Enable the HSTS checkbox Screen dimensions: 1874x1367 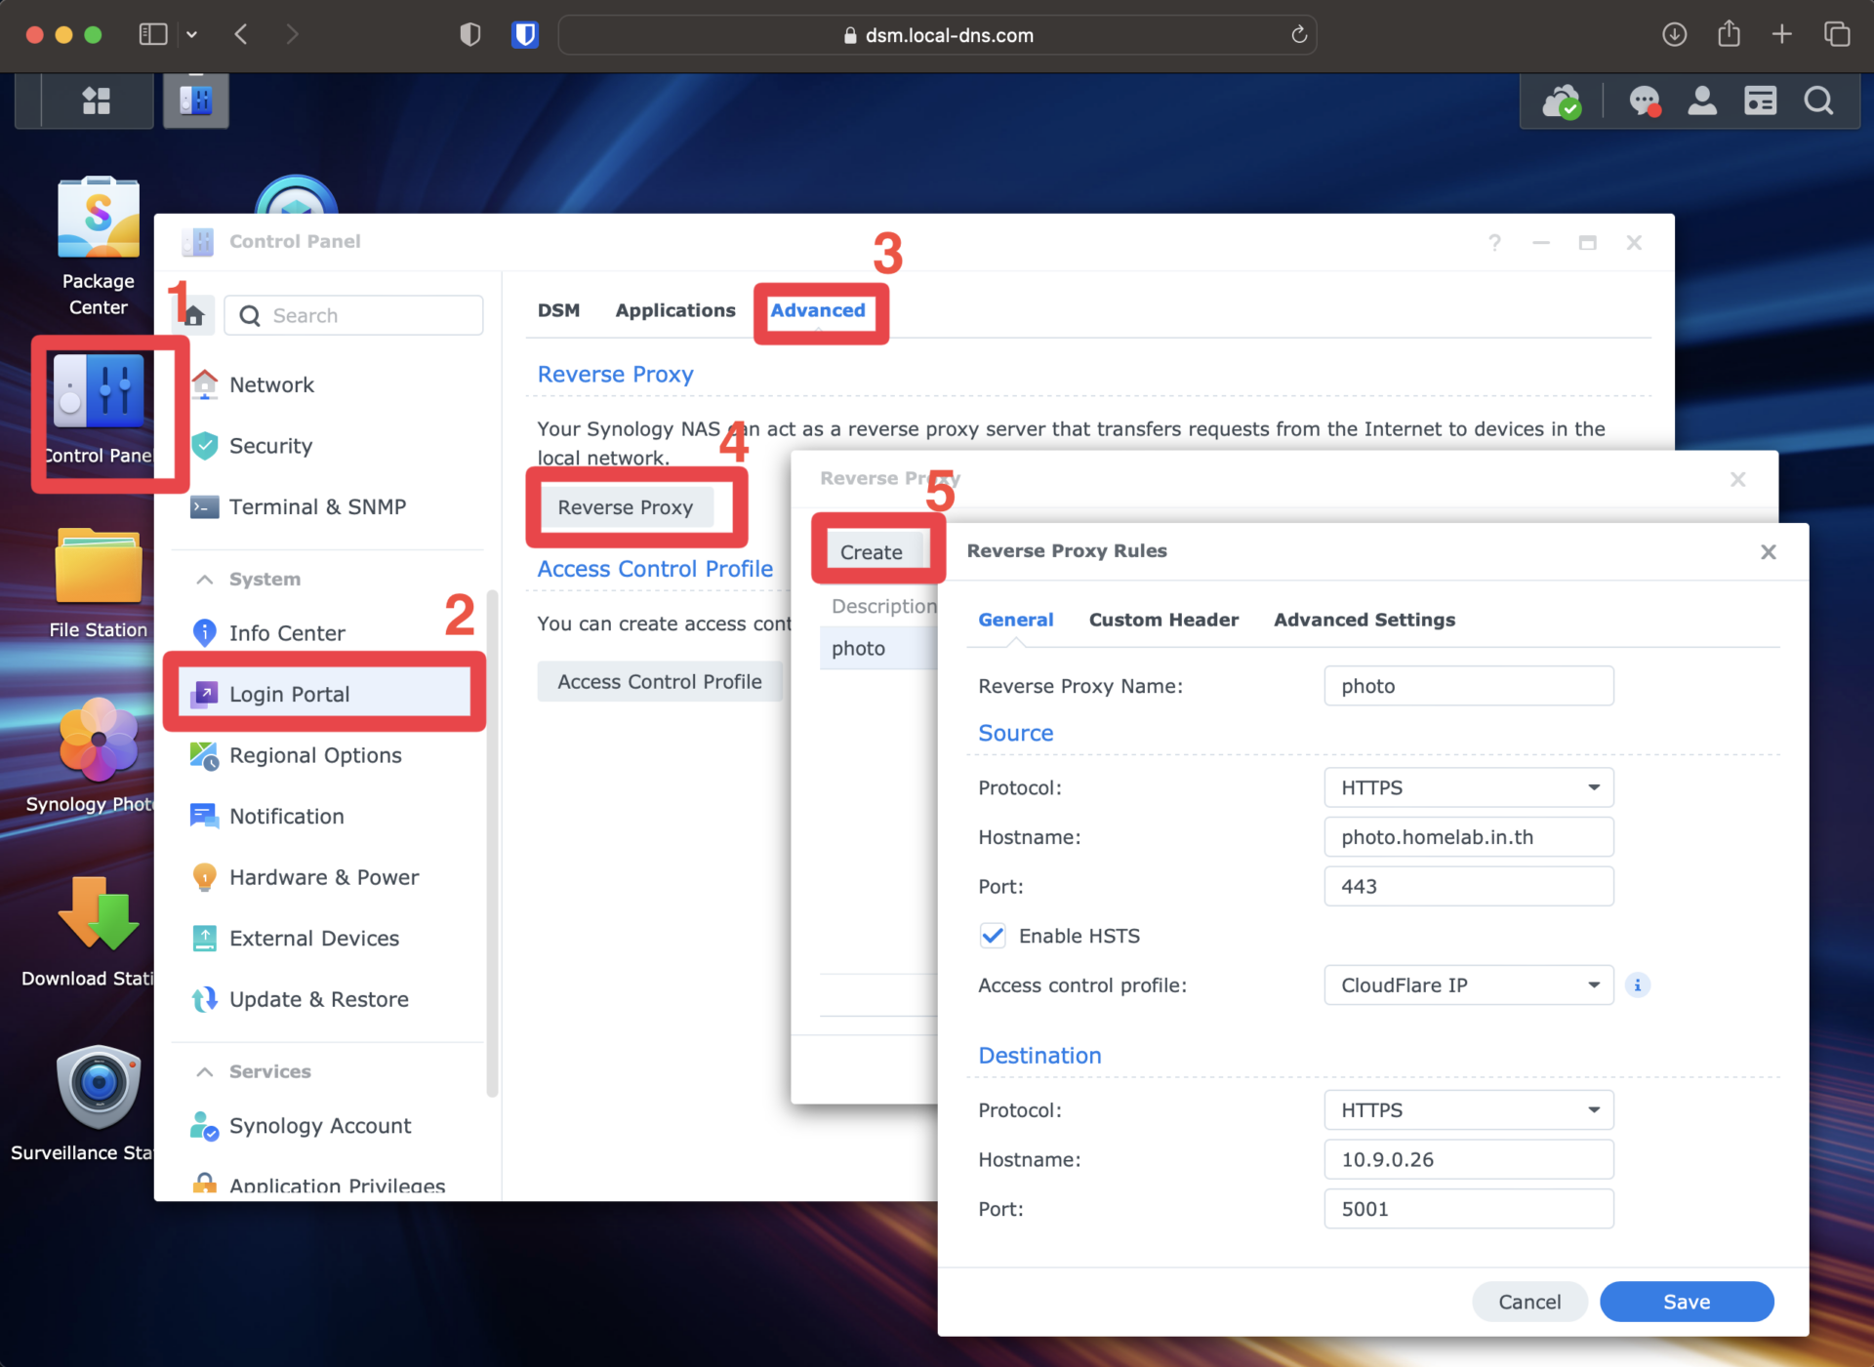pyautogui.click(x=992, y=935)
